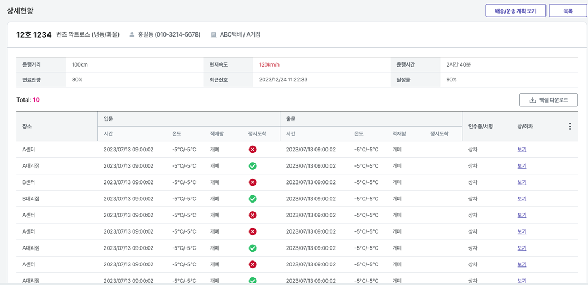Click the 적재함 header under 출문
588x285 pixels.
[x=400, y=134]
